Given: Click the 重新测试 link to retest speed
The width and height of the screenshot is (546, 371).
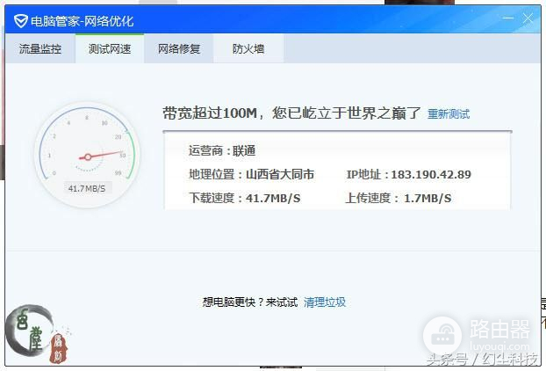Looking at the screenshot, I should (x=449, y=114).
